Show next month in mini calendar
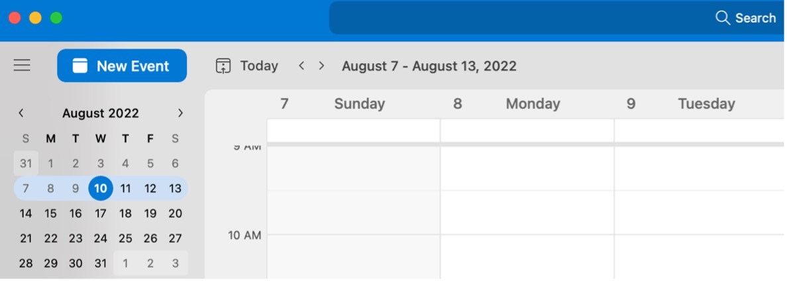 click(x=180, y=113)
